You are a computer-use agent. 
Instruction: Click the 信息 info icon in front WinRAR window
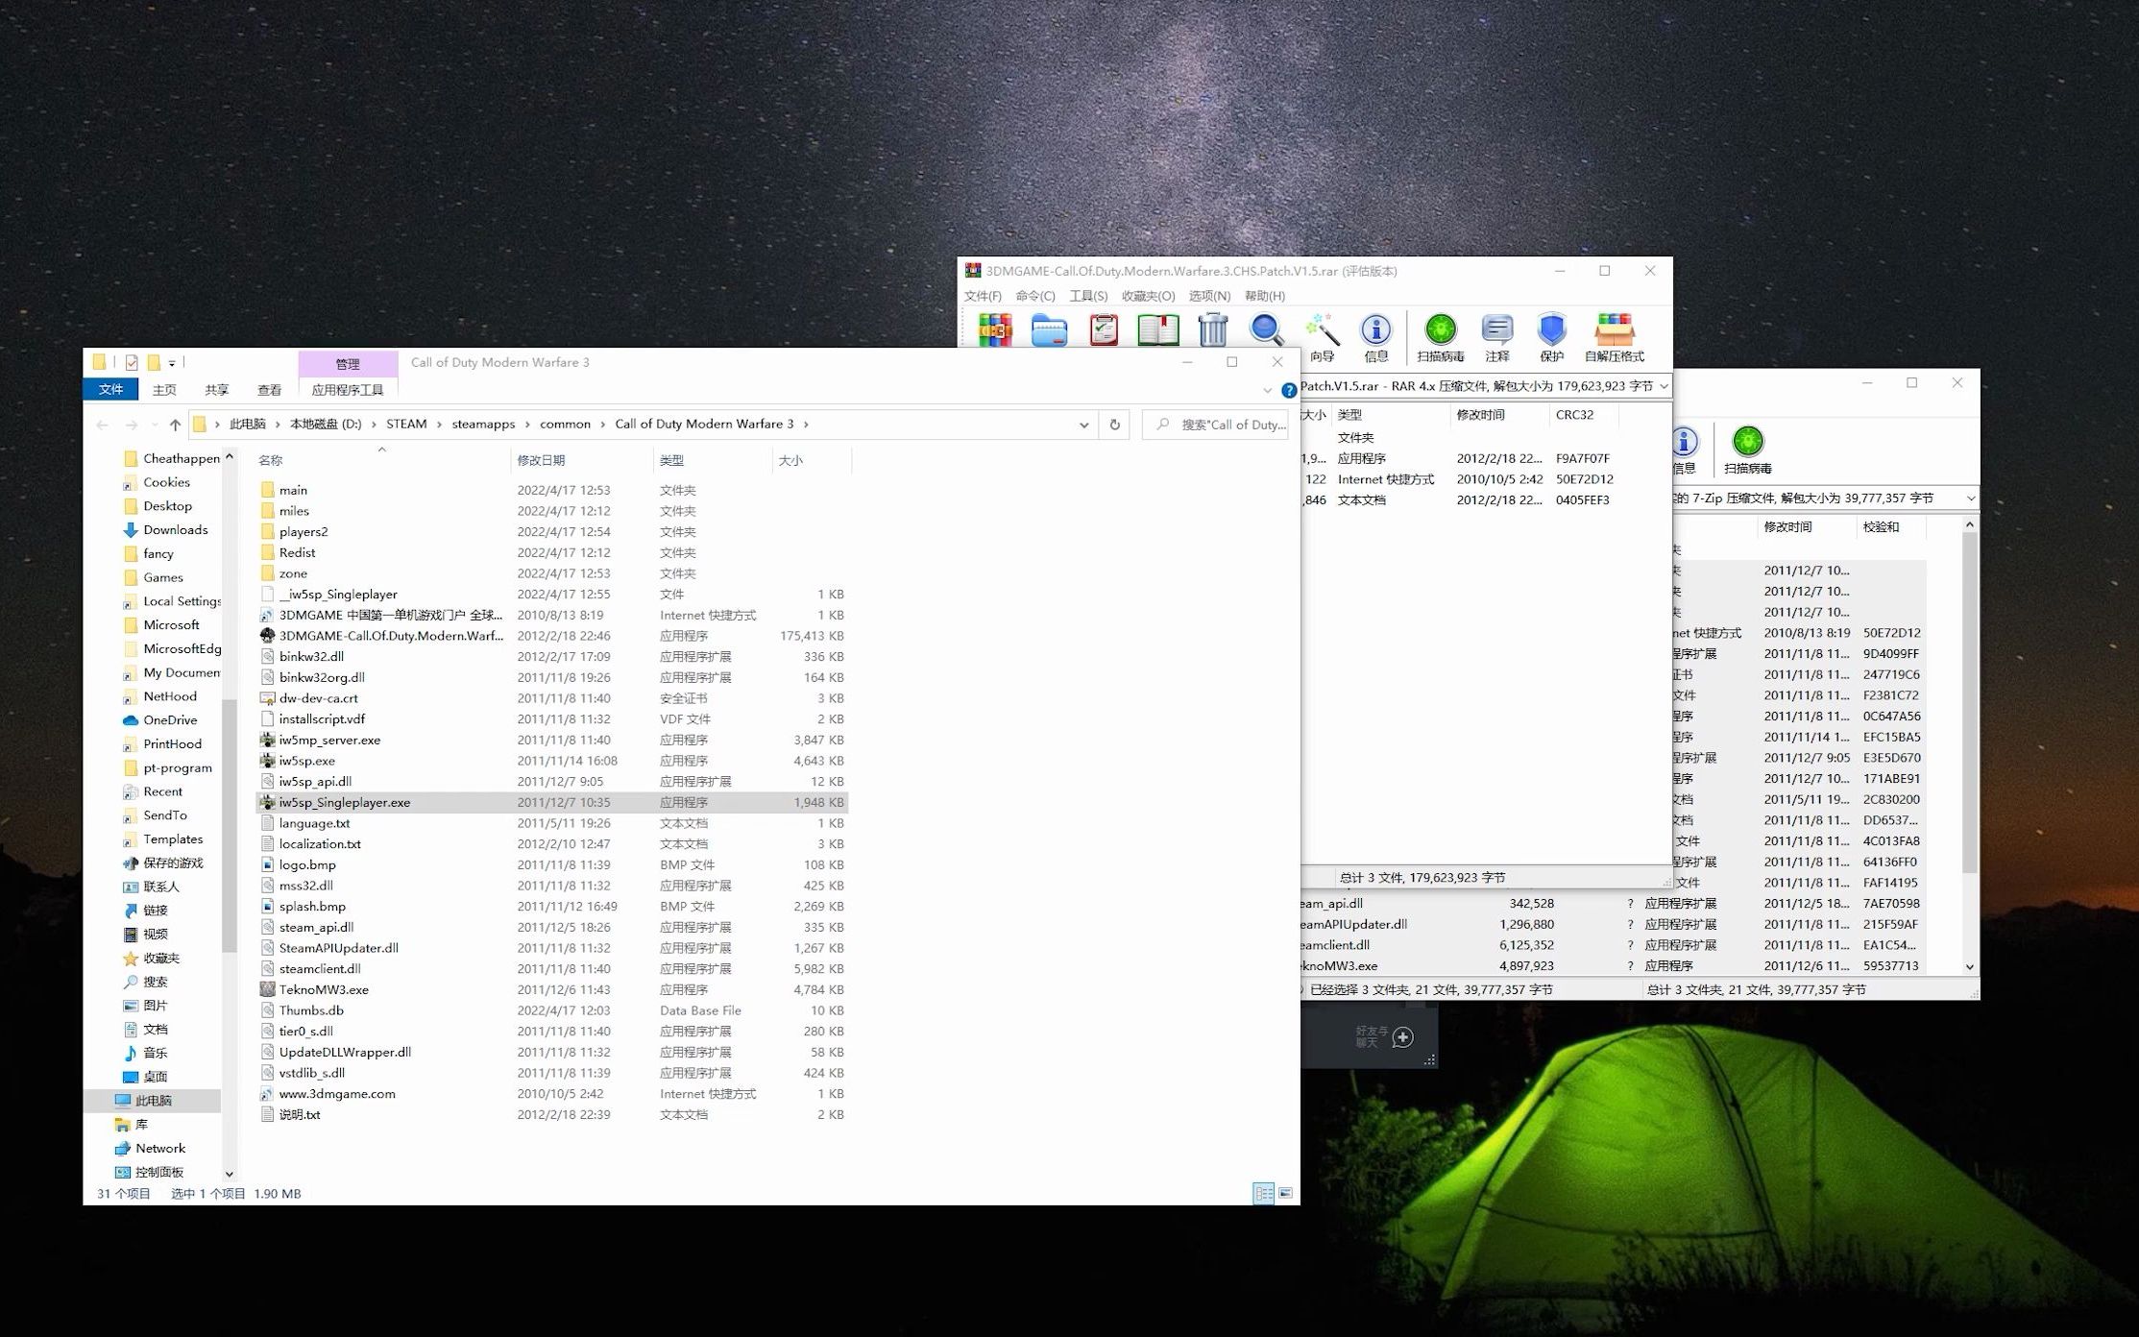[1375, 337]
